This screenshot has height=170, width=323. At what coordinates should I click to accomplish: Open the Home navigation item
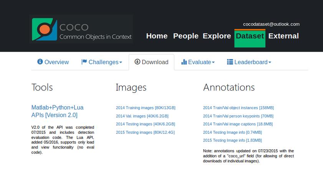157,36
